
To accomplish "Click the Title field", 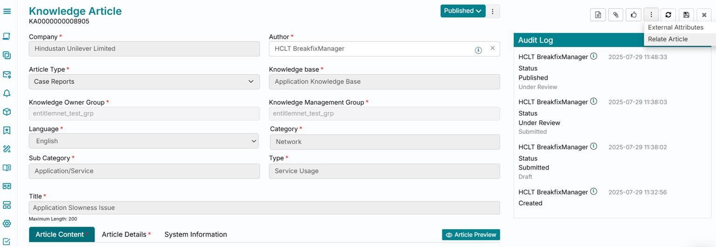I will click(x=264, y=208).
